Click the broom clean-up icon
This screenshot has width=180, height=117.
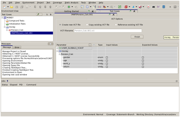point(76,7)
